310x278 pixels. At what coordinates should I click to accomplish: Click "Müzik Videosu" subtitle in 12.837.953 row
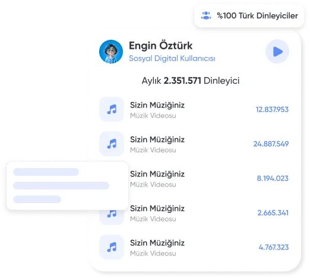point(153,116)
